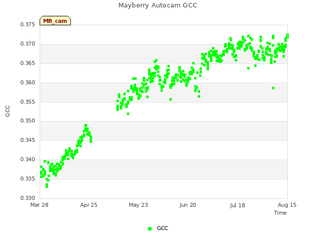Click the 0.375 y-axis tick label
This screenshot has height=238, width=317.
tap(28, 24)
